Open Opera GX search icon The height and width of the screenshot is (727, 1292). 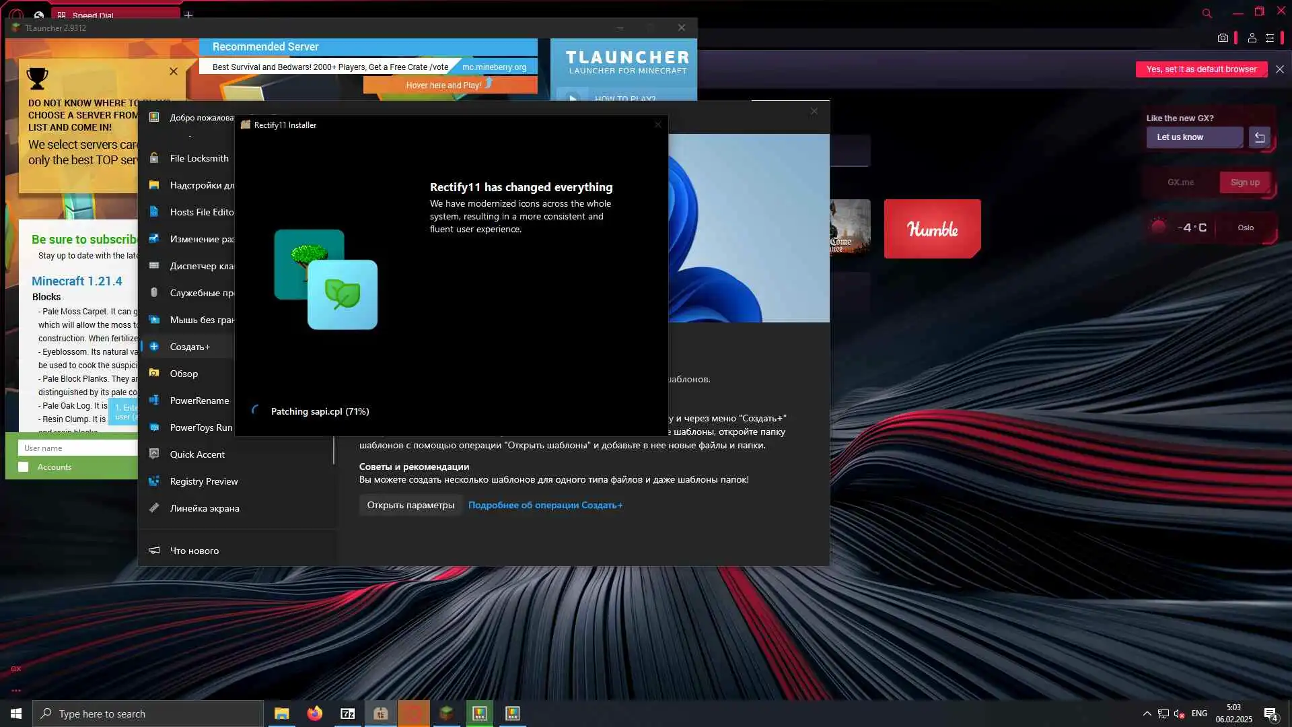pyautogui.click(x=1207, y=13)
